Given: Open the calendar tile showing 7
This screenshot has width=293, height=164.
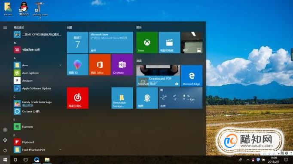Looking at the screenshot, I should click(x=78, y=42).
